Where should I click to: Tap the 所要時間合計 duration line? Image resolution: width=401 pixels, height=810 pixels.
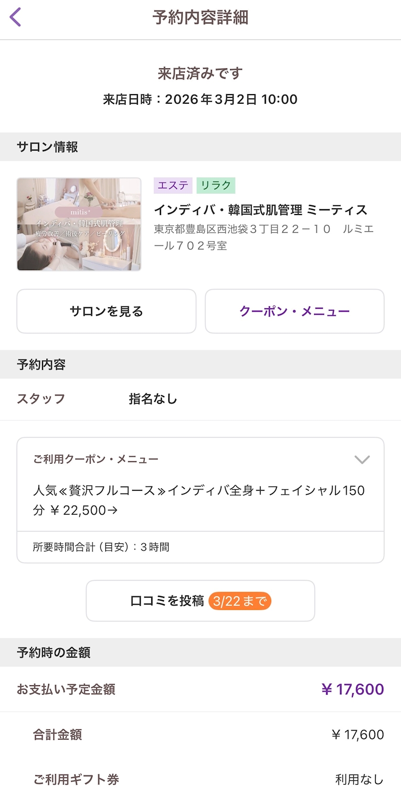(x=101, y=547)
